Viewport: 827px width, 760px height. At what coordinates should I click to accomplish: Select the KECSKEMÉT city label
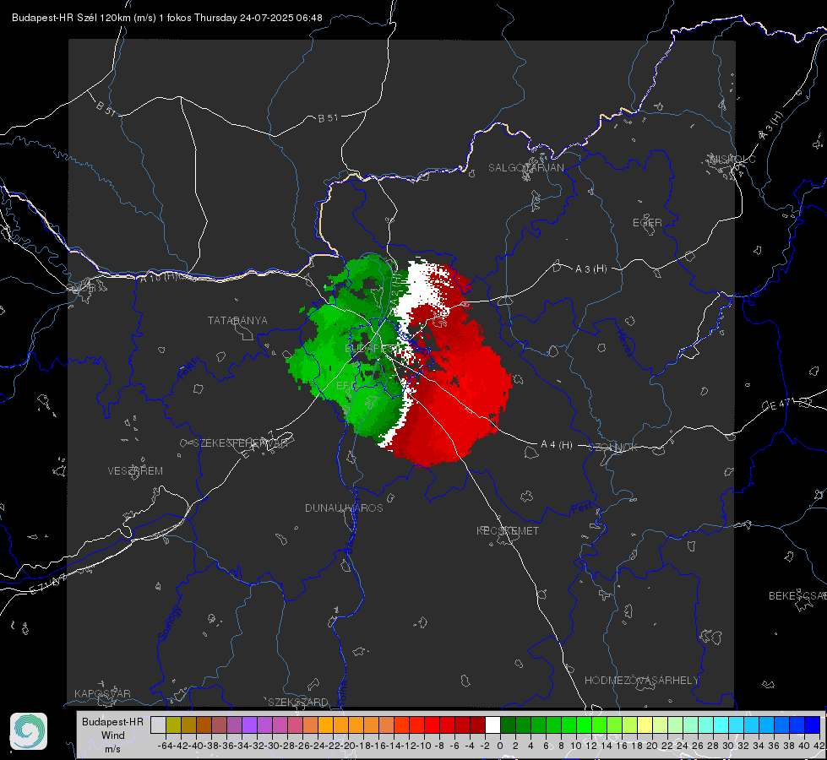(508, 531)
